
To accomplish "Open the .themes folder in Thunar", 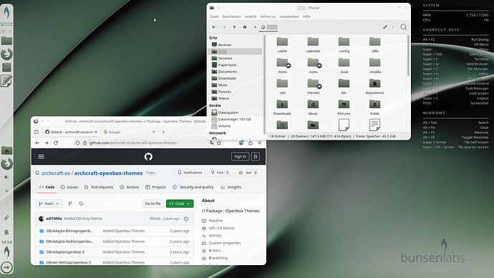I will coord(313,87).
